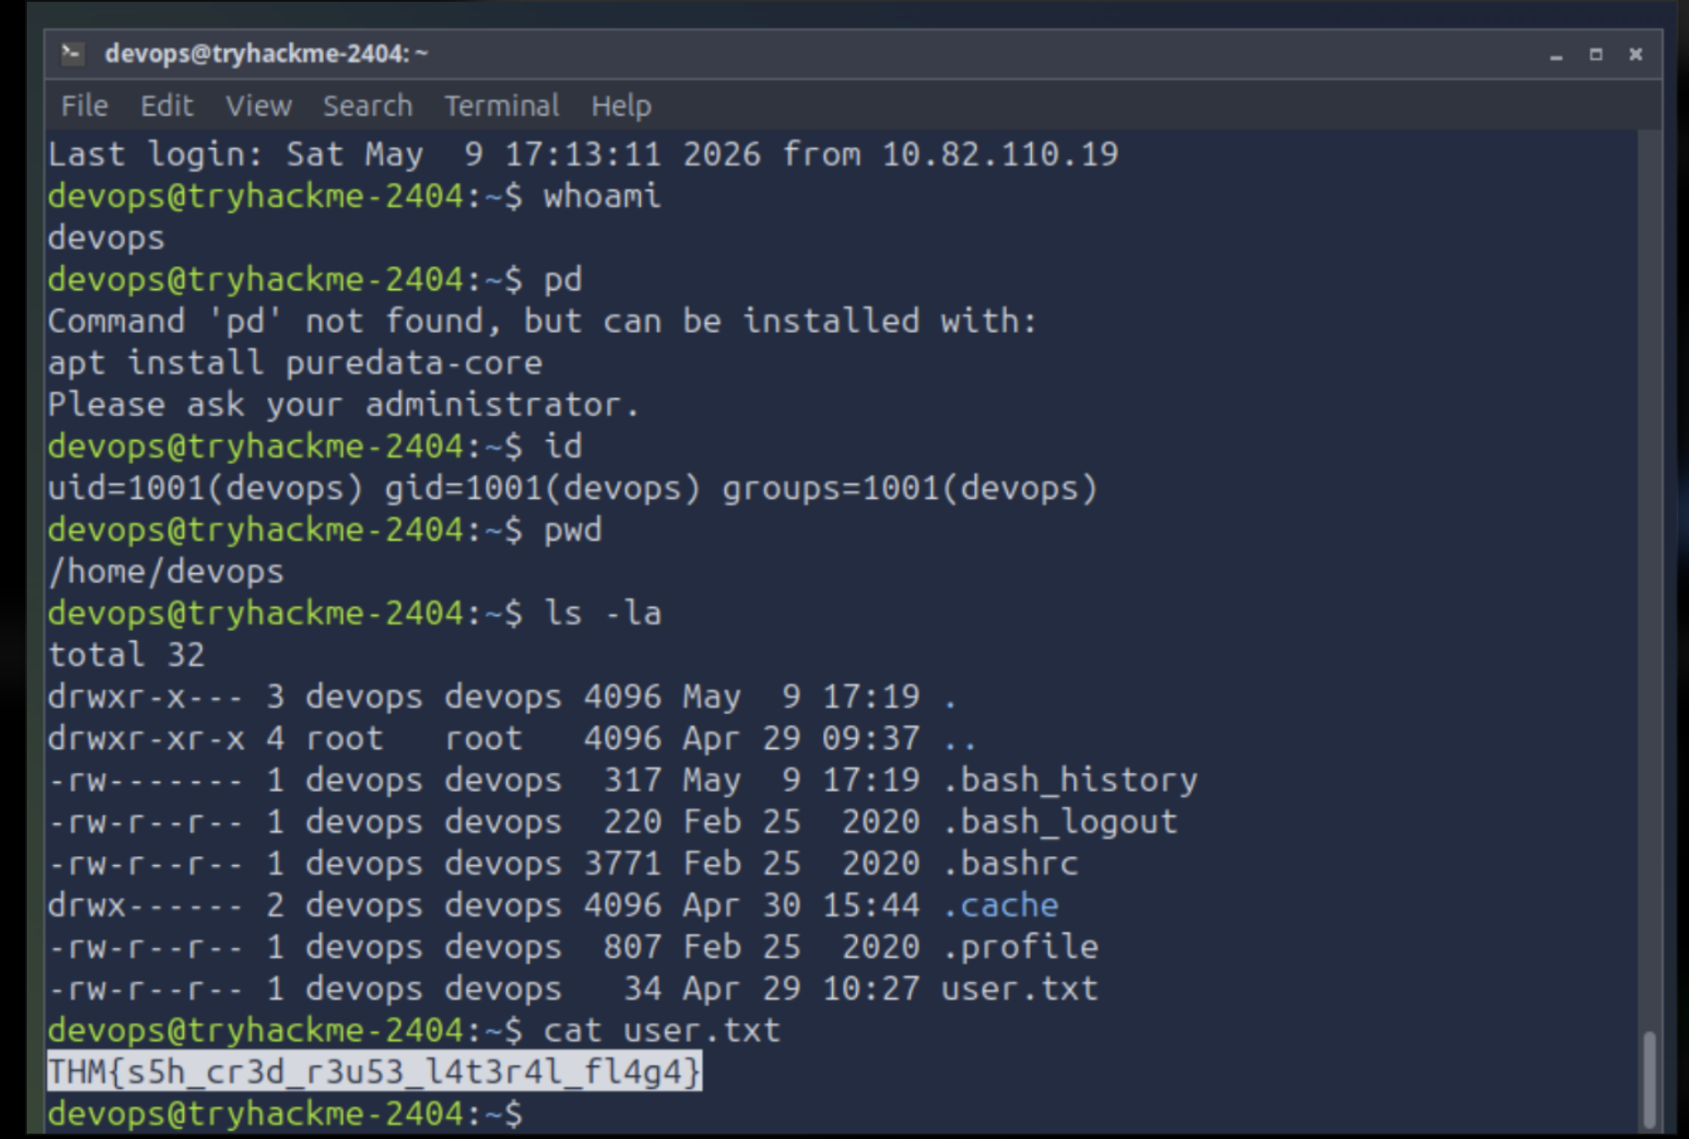This screenshot has width=1689, height=1139.
Task: Click the uid=1001(devops) output line
Action: 573,488
